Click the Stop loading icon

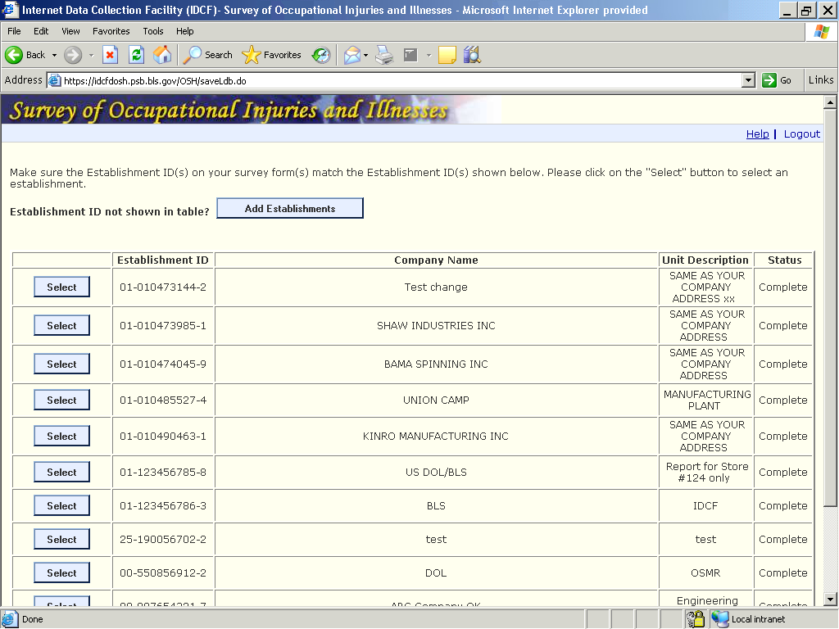click(x=110, y=55)
